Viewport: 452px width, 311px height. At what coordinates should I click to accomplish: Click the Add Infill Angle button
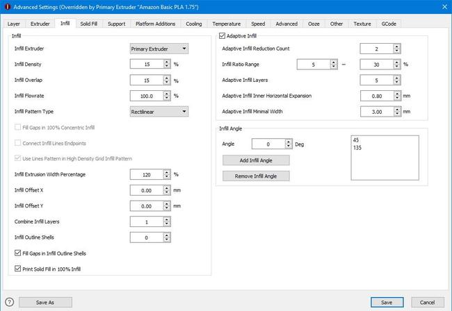click(256, 160)
